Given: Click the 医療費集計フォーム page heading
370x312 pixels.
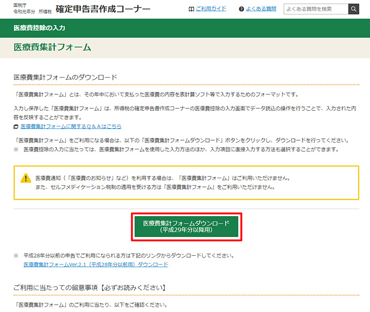Looking at the screenshot, I should tap(53, 47).
